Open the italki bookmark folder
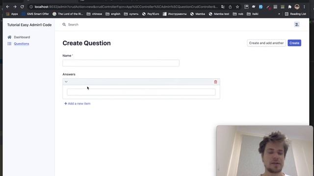314x176 pixels. click(253, 14)
